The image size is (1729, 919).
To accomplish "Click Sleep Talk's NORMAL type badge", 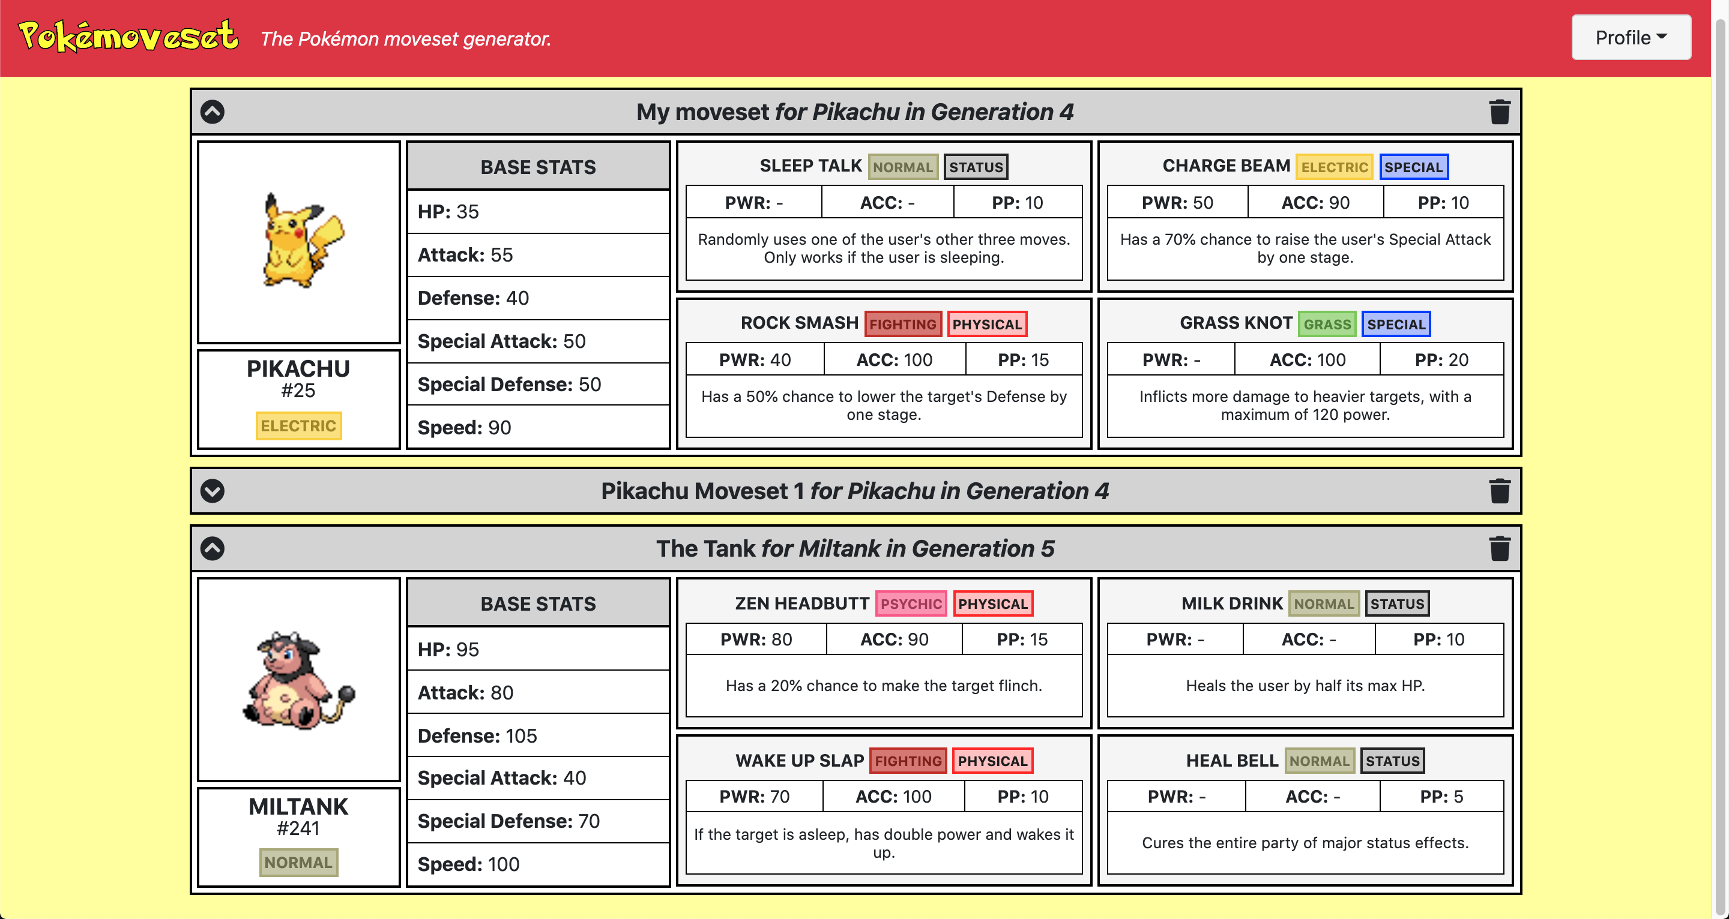I will coord(903,167).
